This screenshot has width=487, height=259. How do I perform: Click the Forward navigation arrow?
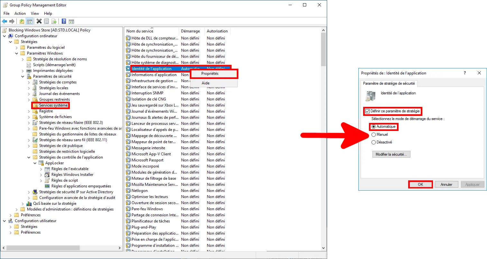click(x=12, y=21)
